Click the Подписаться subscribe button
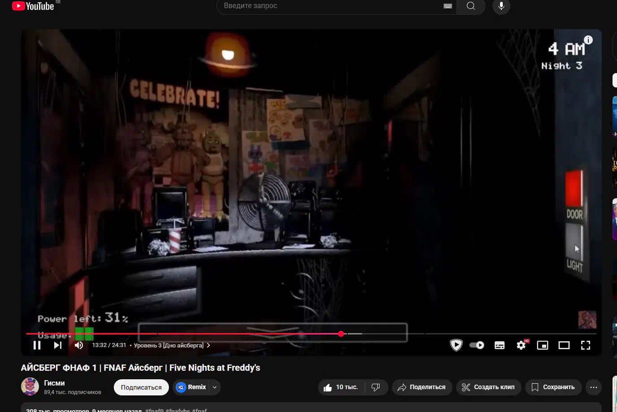Image resolution: width=617 pixels, height=412 pixels. [141, 387]
